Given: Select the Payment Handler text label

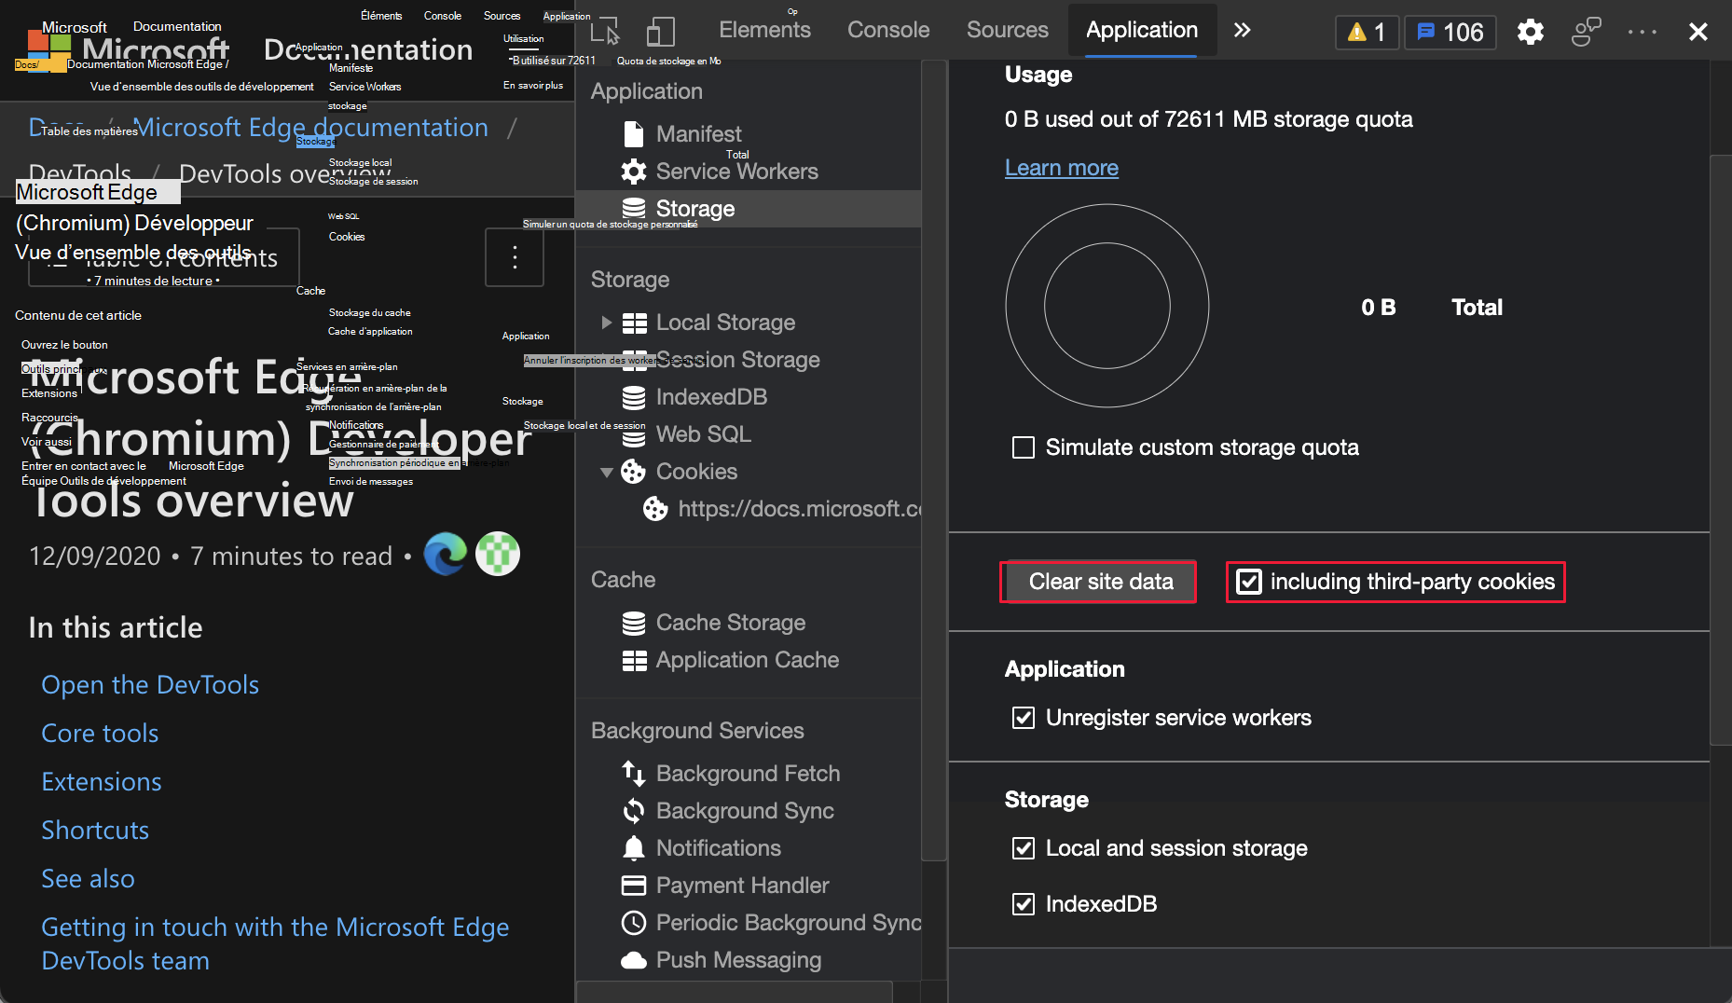Looking at the screenshot, I should [x=743, y=886].
